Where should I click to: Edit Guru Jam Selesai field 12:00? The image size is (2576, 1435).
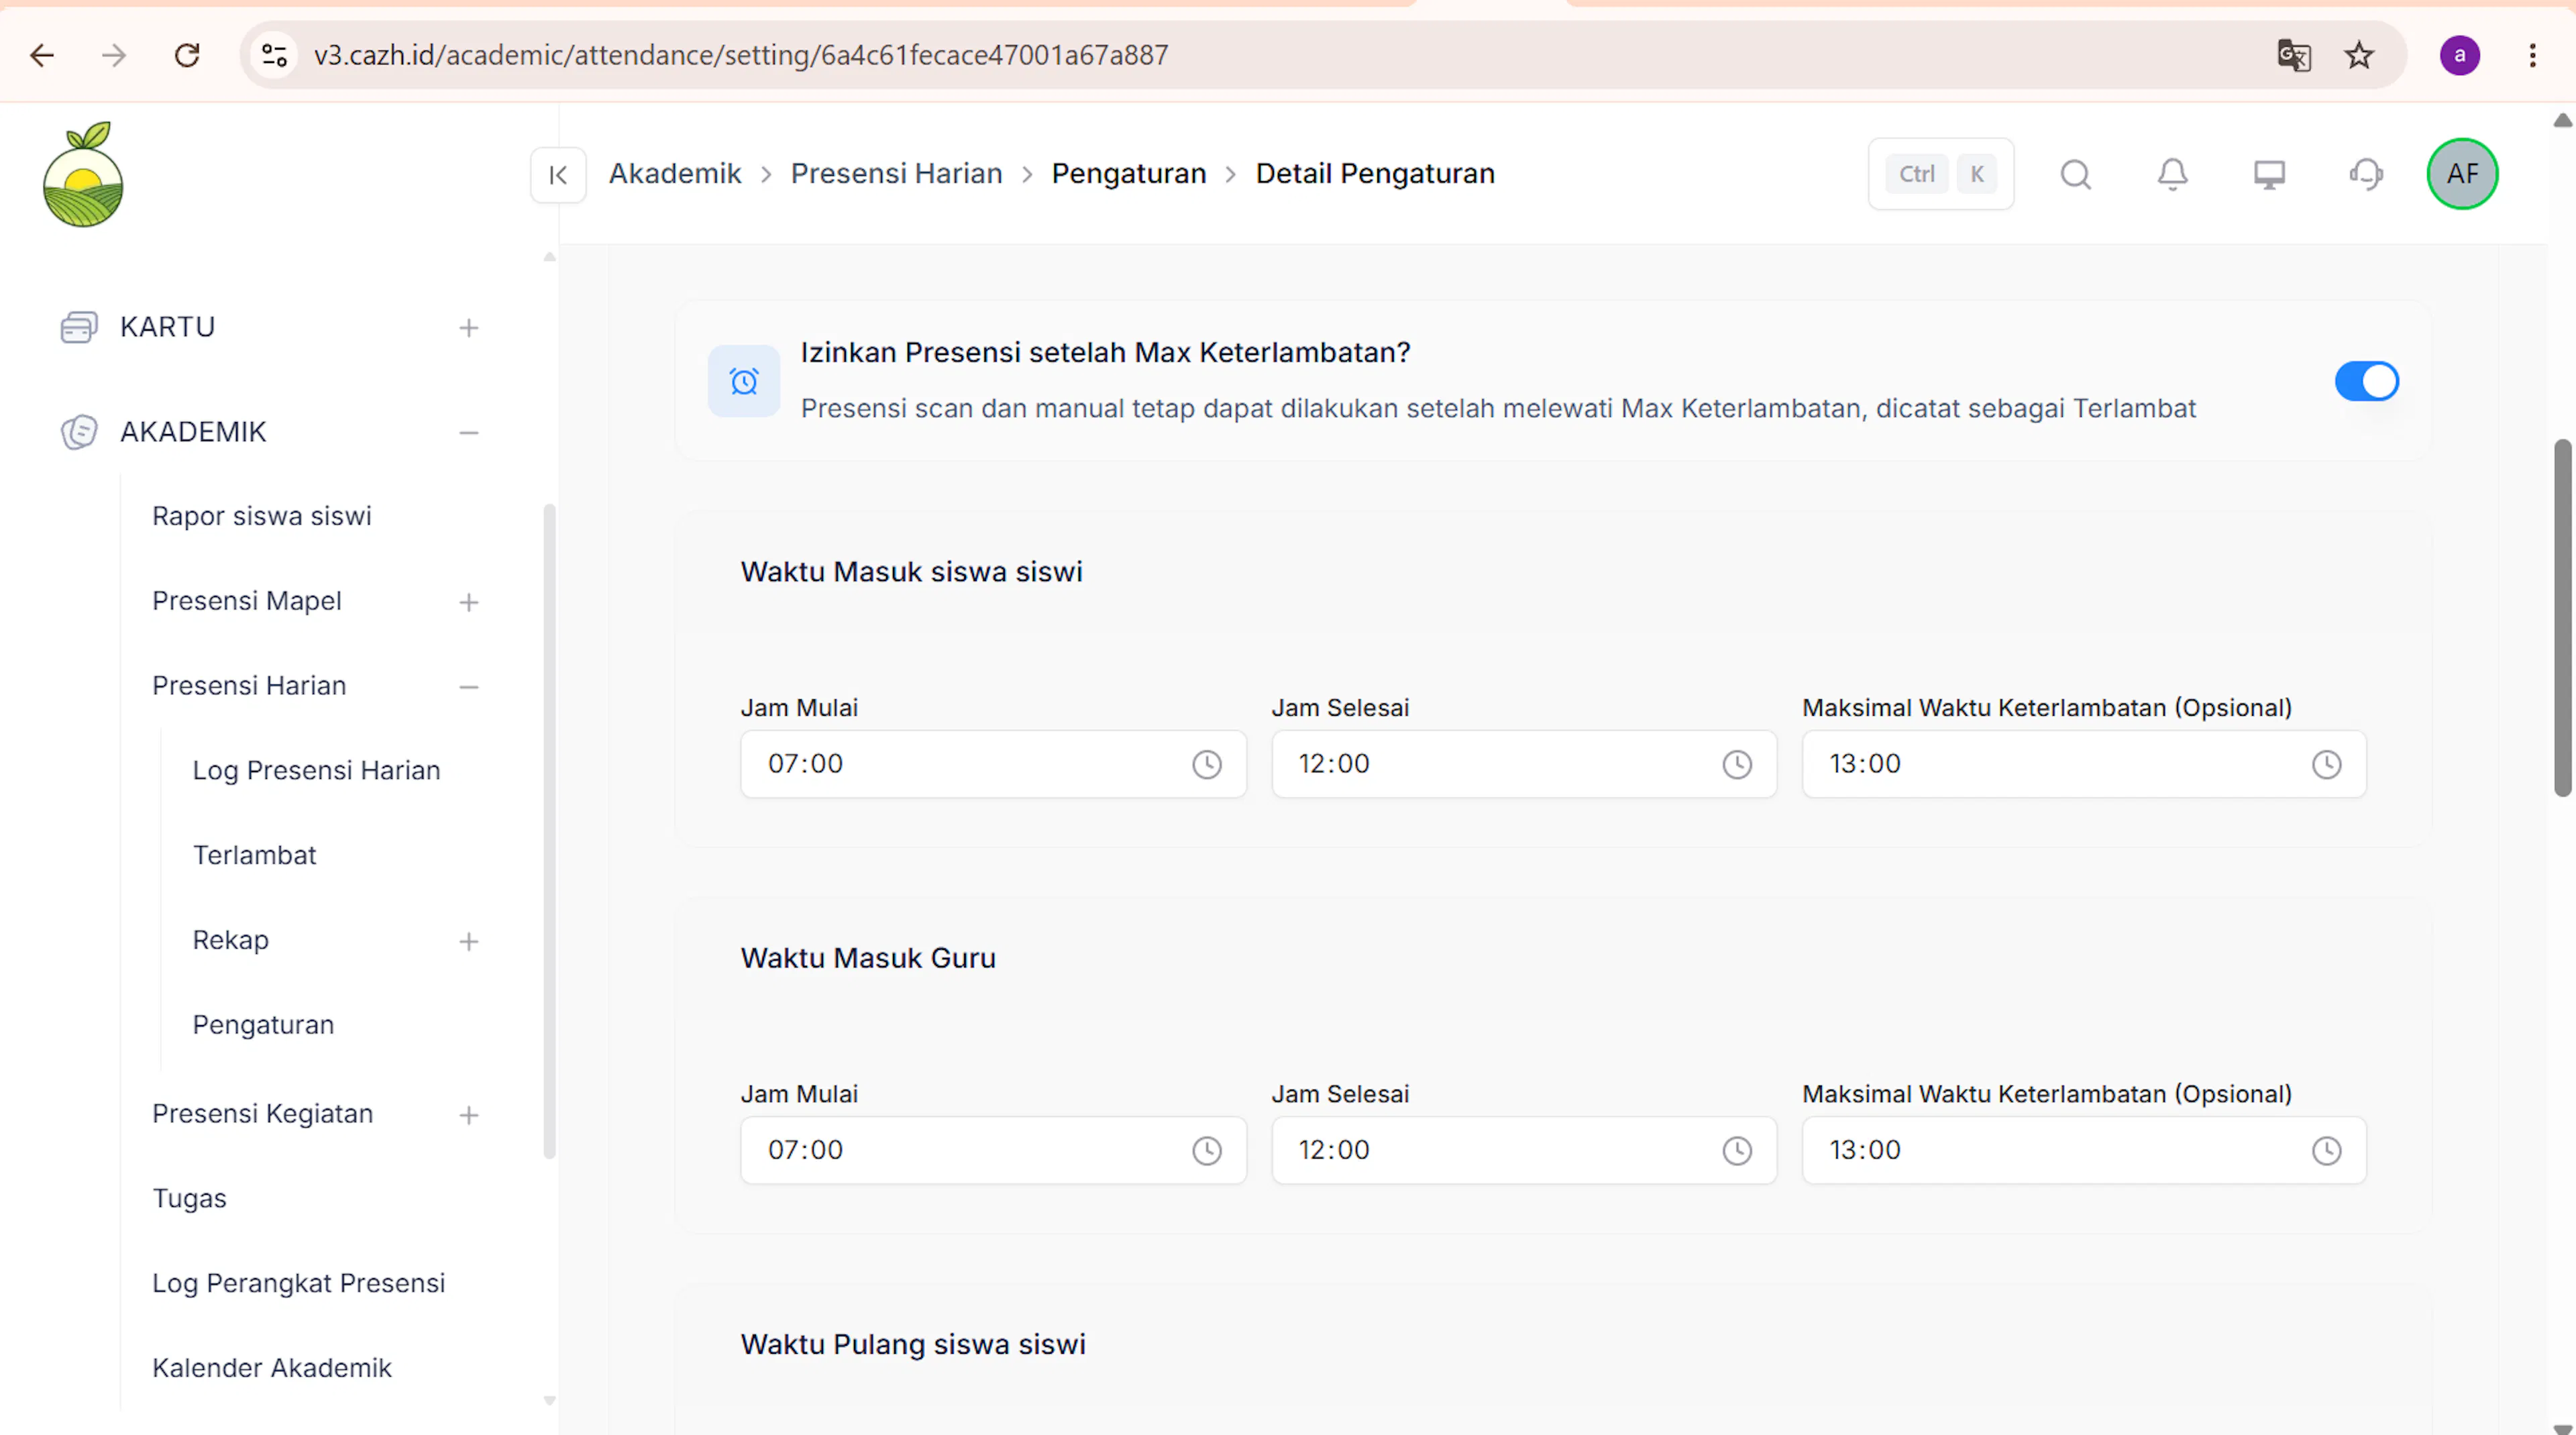click(x=1523, y=1150)
